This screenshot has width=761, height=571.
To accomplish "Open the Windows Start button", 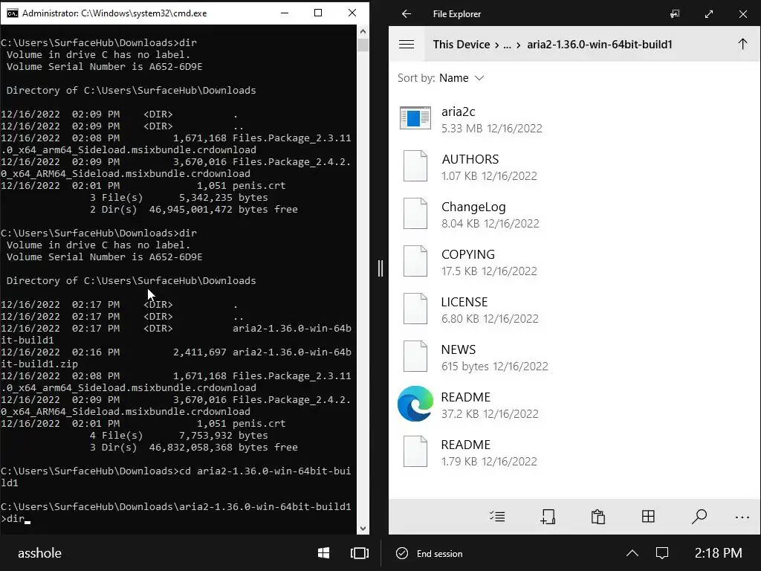I will 324,553.
